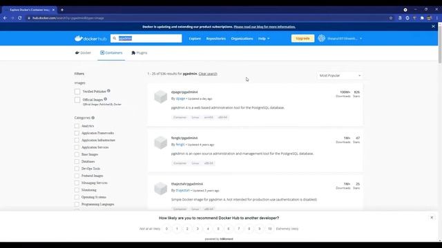Screen dimensions: 442x248
Task: Open the fenglc/pgadmin4 result title
Action: [184, 138]
